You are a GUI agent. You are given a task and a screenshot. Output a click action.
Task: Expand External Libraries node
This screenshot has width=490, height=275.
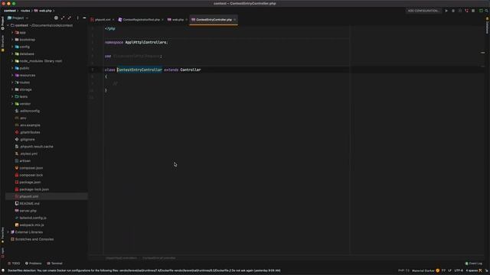point(8,232)
